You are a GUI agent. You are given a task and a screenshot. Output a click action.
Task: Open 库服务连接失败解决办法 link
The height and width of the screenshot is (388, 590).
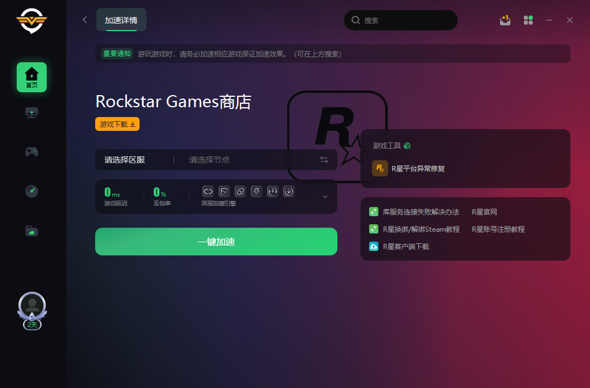pyautogui.click(x=420, y=212)
